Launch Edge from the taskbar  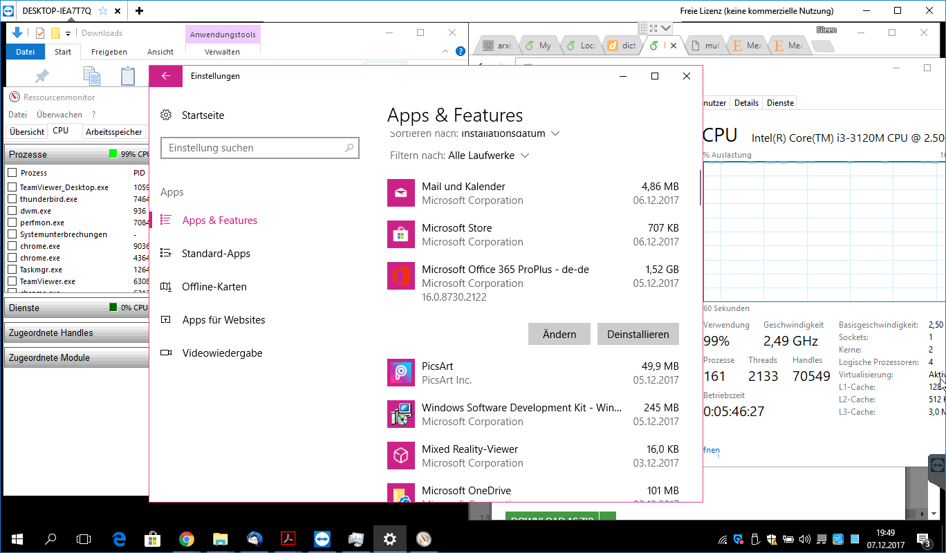click(118, 539)
